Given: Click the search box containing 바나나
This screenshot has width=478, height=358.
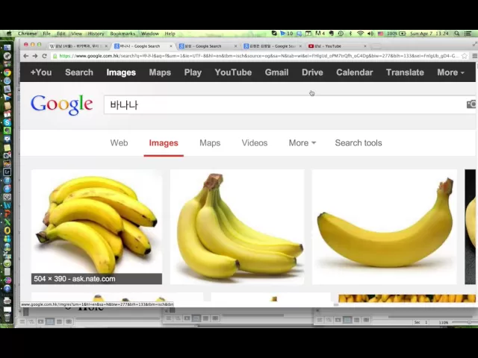Looking at the screenshot, I should pos(284,104).
